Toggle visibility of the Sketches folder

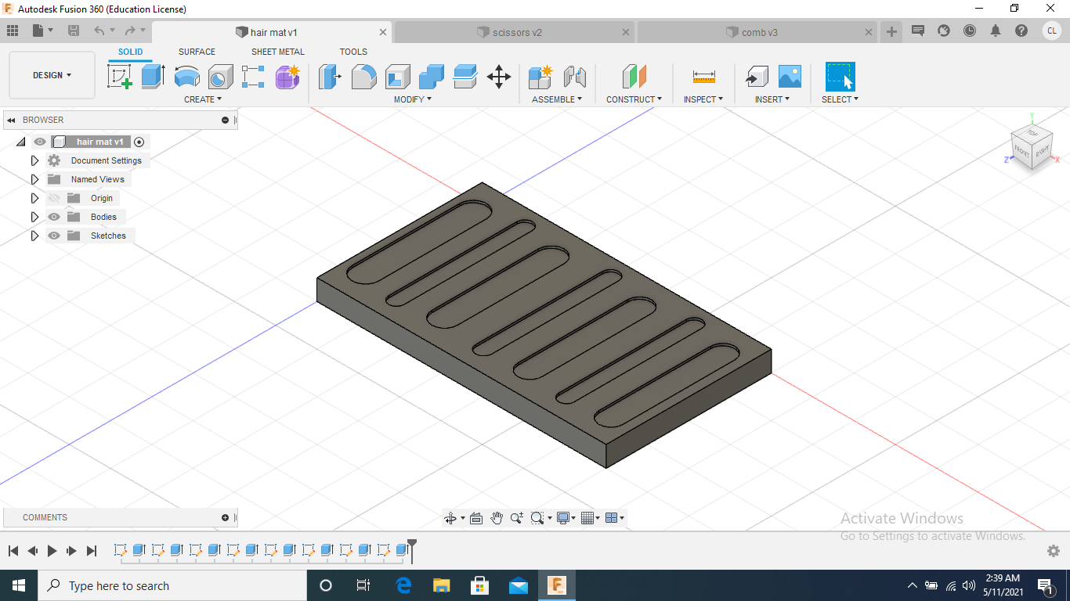pos(54,236)
